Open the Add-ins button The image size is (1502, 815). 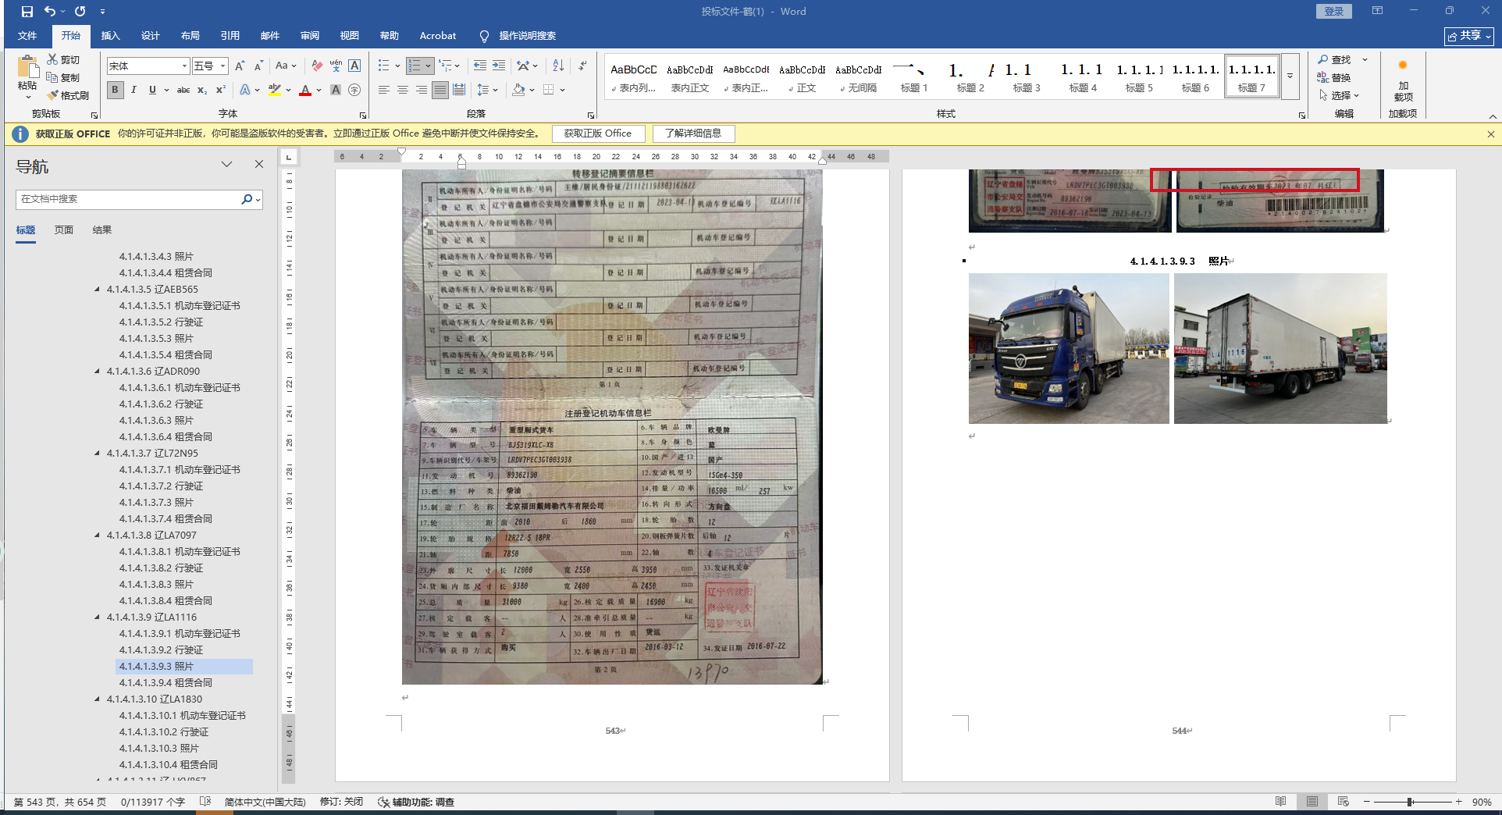tap(1403, 80)
